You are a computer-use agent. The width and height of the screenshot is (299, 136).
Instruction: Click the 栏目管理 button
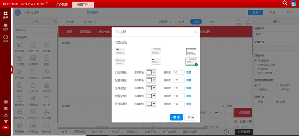tap(244, 132)
